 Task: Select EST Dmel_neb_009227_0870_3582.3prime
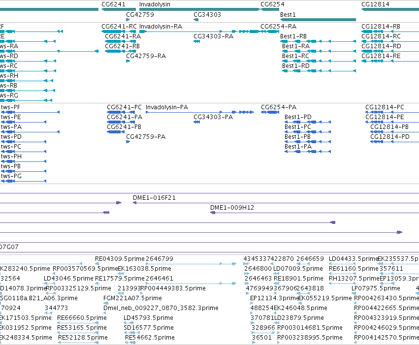(x=161, y=308)
